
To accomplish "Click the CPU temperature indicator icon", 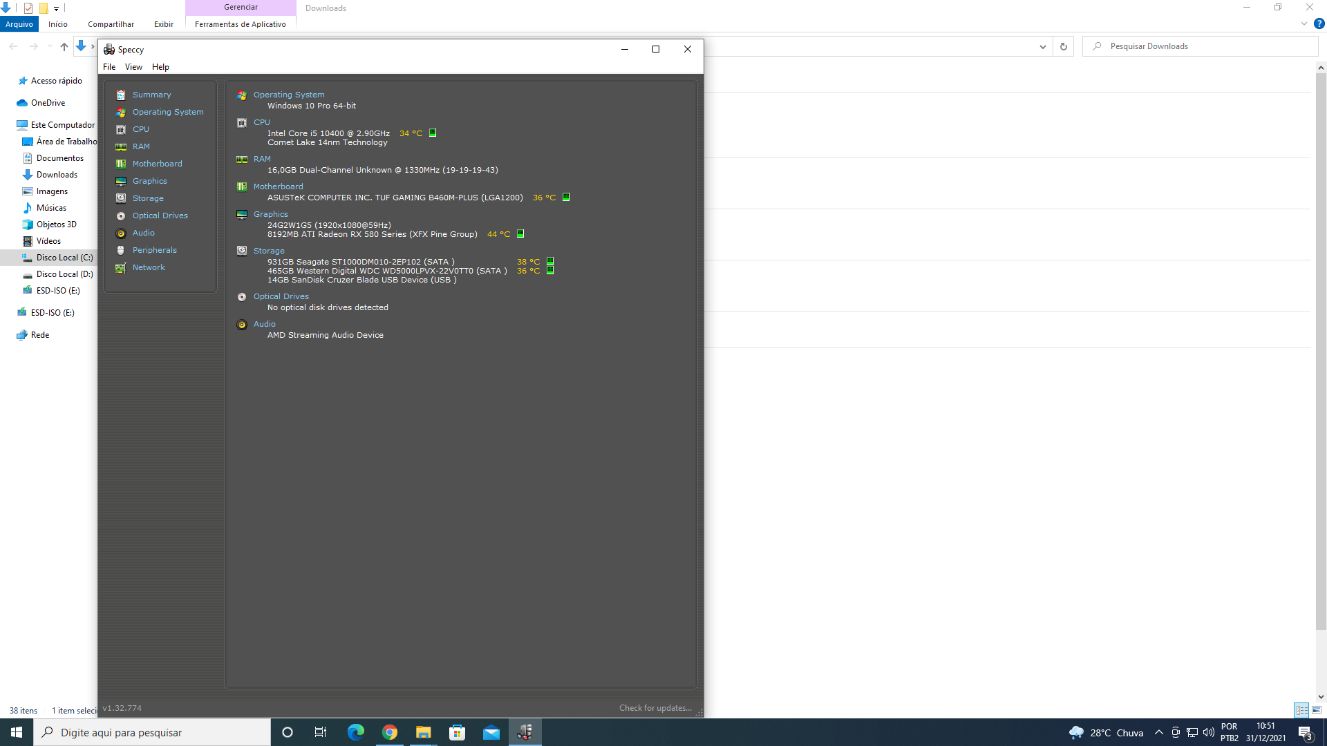I will coord(433,133).
